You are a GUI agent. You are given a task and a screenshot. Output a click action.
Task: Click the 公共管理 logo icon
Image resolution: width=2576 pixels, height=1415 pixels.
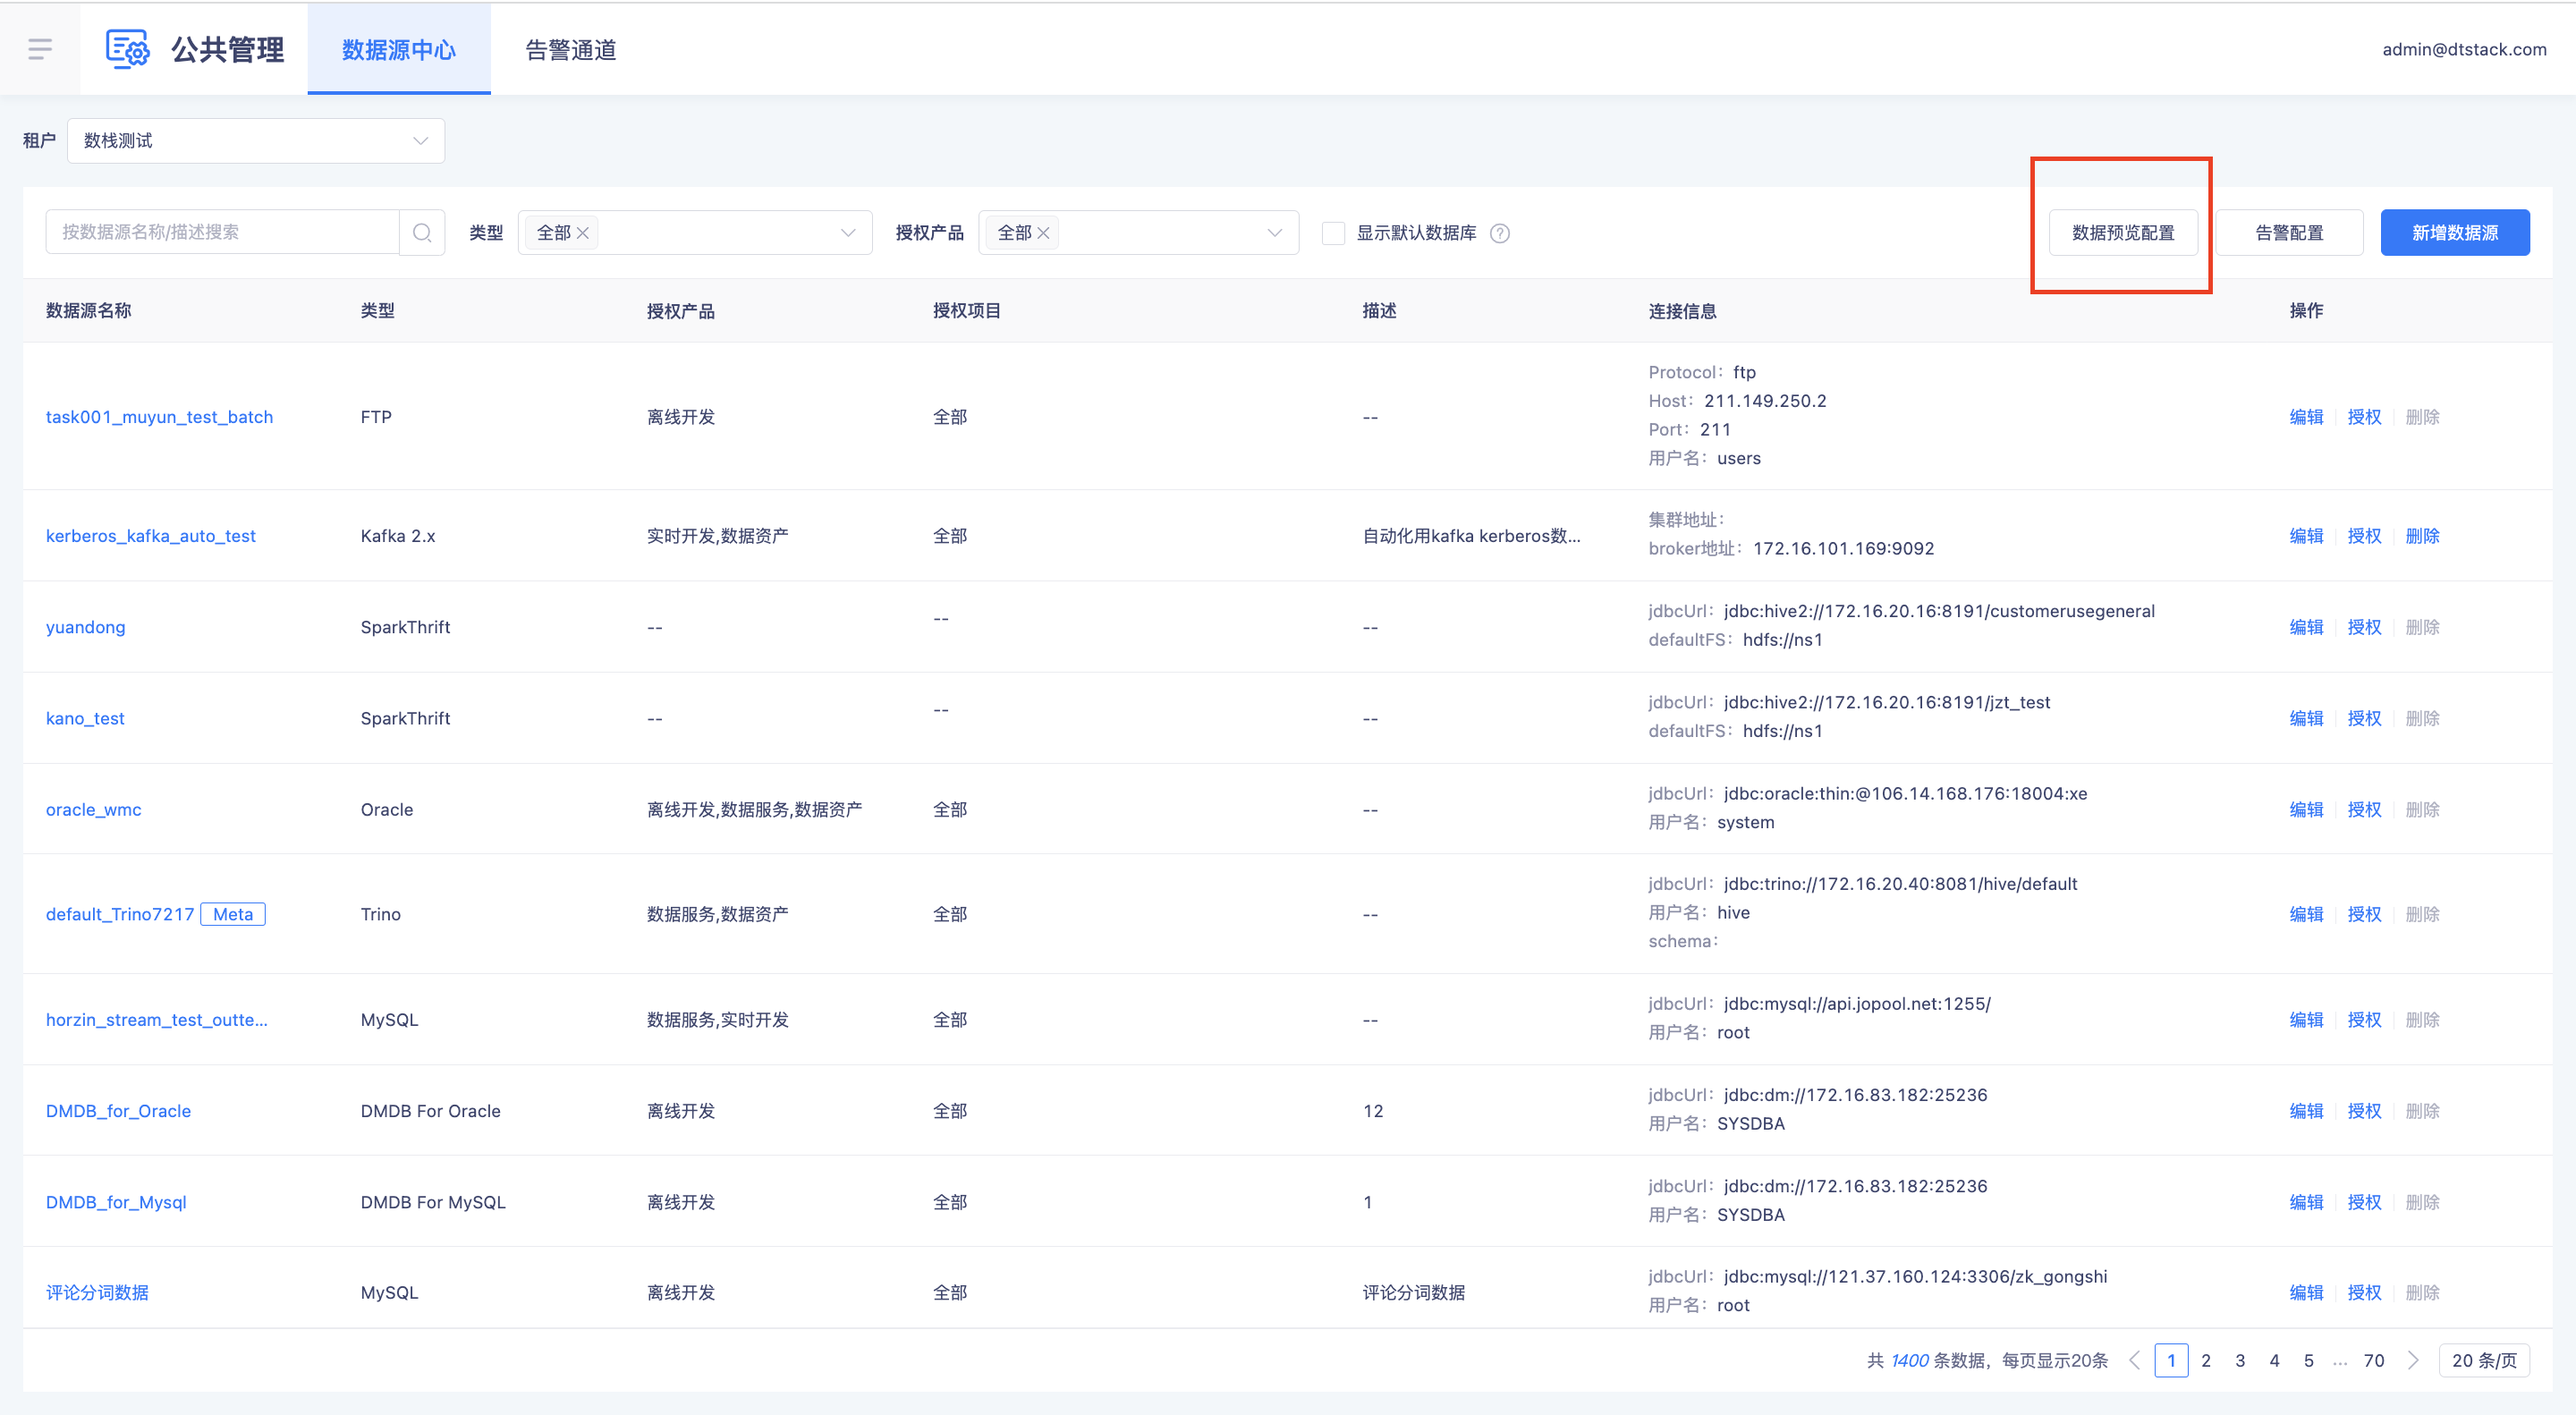click(x=128, y=49)
